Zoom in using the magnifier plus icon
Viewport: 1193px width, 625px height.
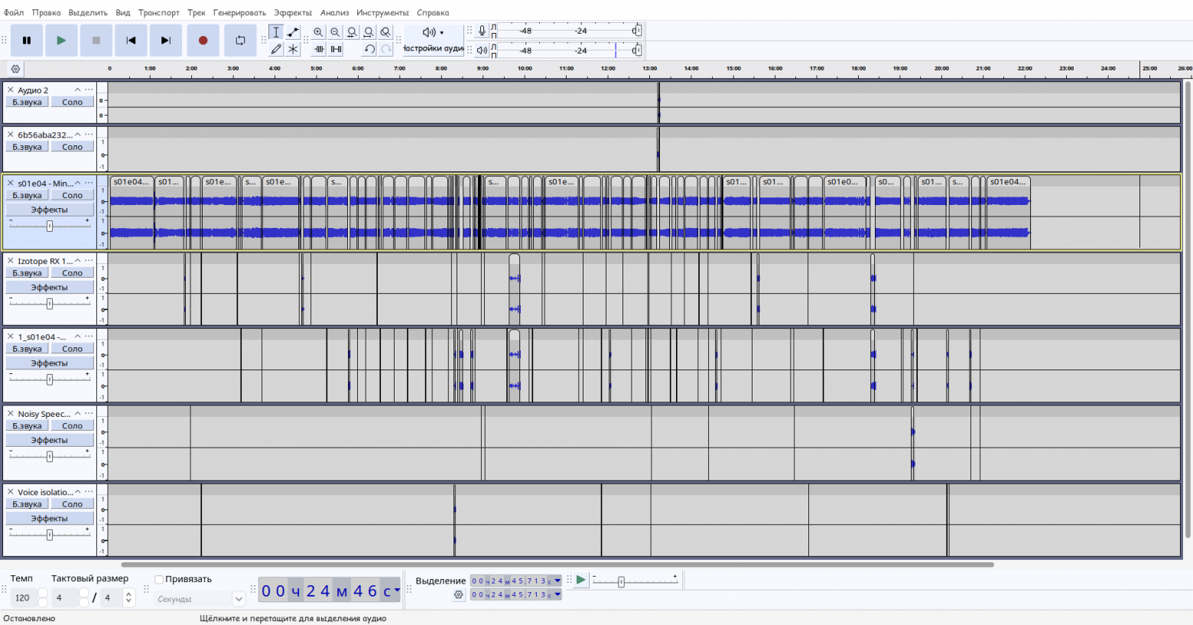(x=318, y=32)
